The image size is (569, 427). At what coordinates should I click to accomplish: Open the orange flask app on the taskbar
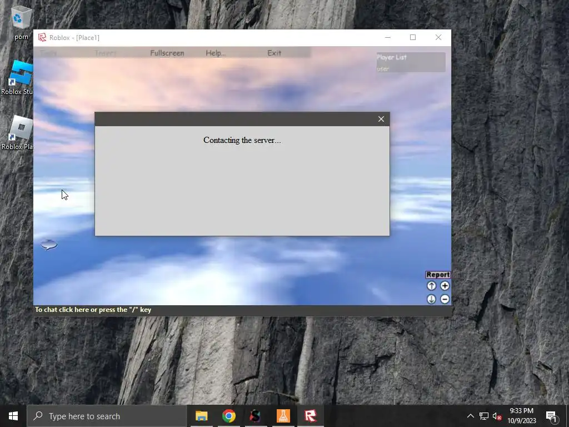click(x=283, y=416)
